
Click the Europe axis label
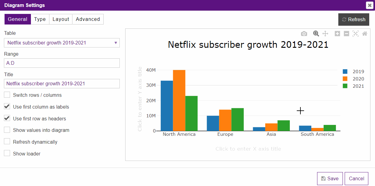pos(225,134)
